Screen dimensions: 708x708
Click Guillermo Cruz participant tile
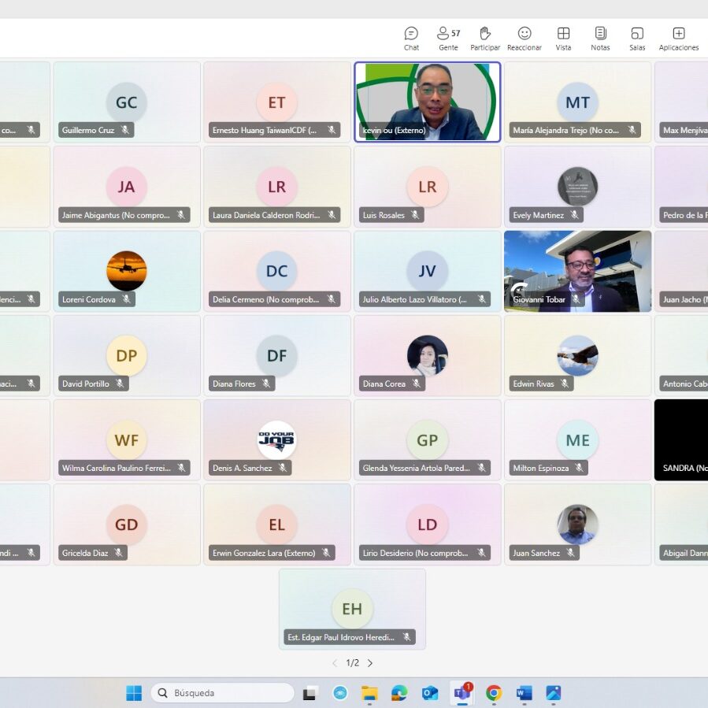126,102
